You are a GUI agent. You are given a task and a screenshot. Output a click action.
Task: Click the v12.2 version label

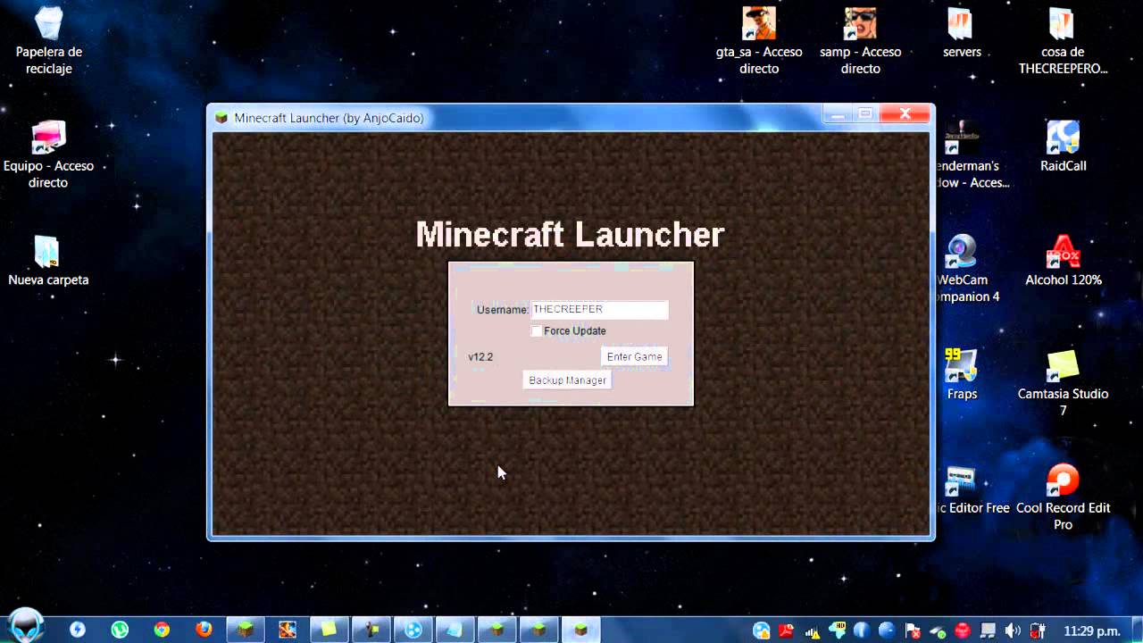[x=480, y=357]
